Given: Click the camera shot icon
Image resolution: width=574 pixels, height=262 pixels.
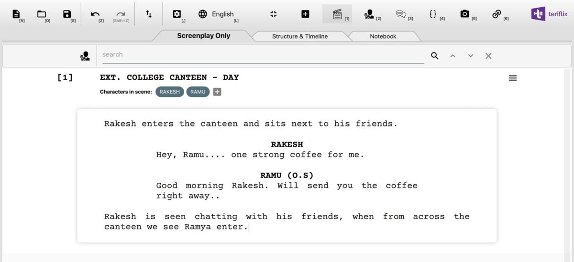Looking at the screenshot, I should click(464, 14).
